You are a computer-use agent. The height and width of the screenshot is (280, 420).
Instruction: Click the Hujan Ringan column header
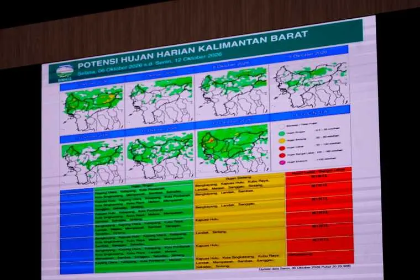click(143, 186)
